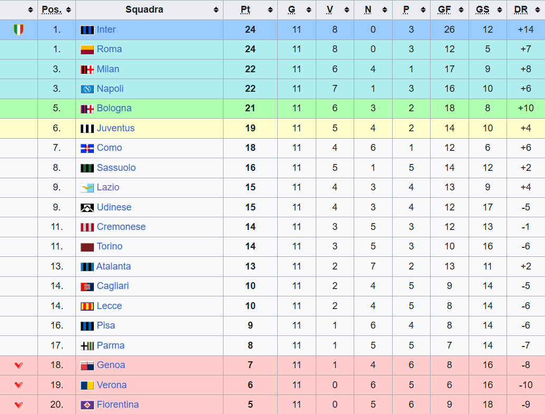
Task: Click the scudetto shield icon beside Inter
Action: (x=18, y=30)
